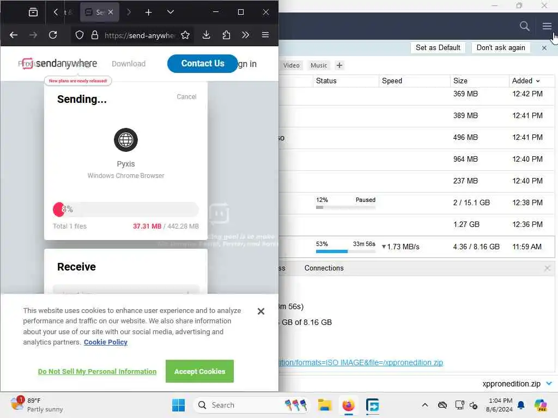
Task: Open weather widget 89°F Partly sunny
Action: [37, 405]
